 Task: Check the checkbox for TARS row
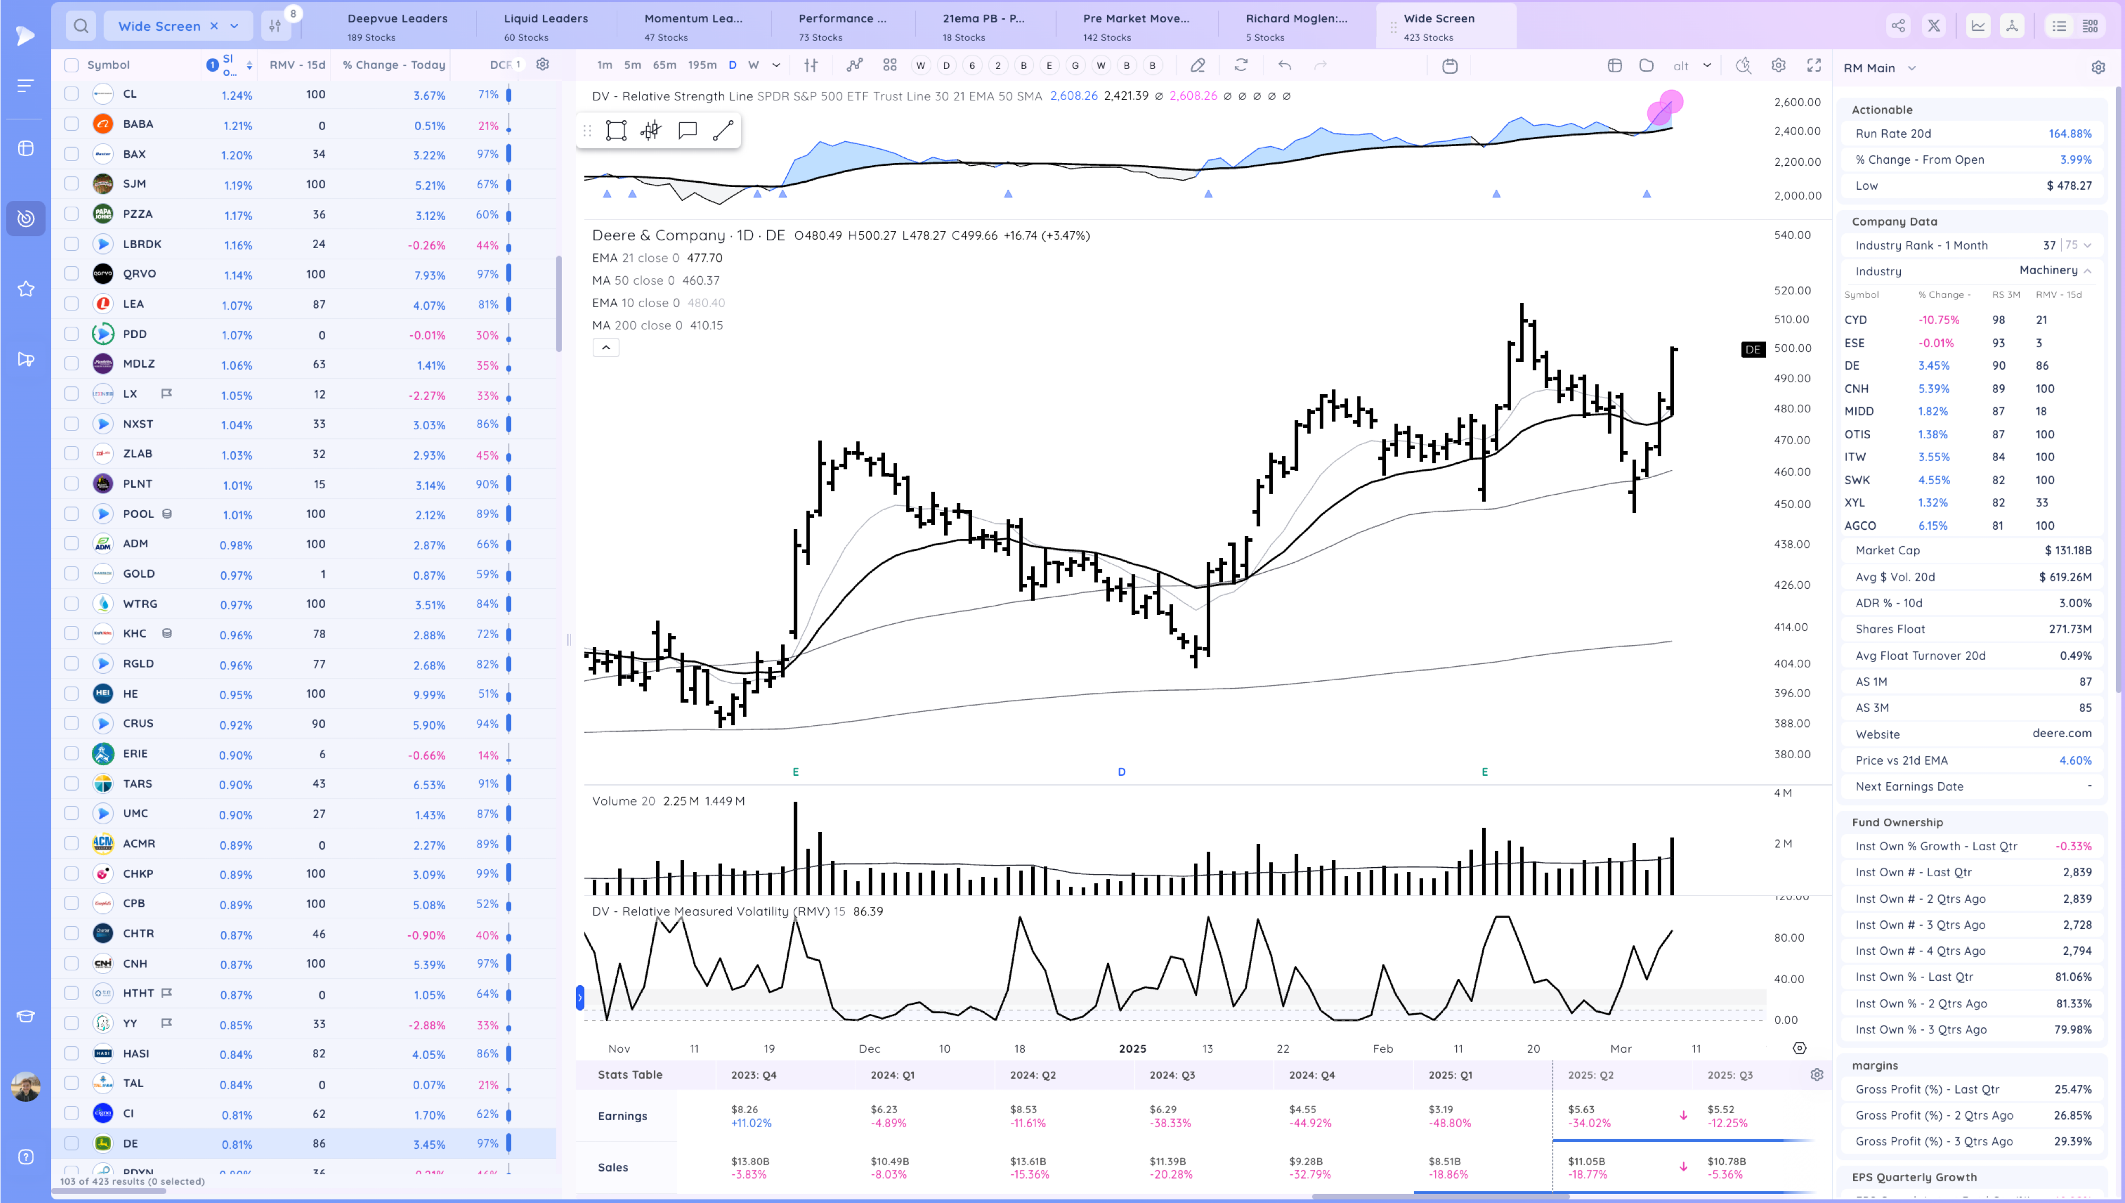click(x=72, y=783)
